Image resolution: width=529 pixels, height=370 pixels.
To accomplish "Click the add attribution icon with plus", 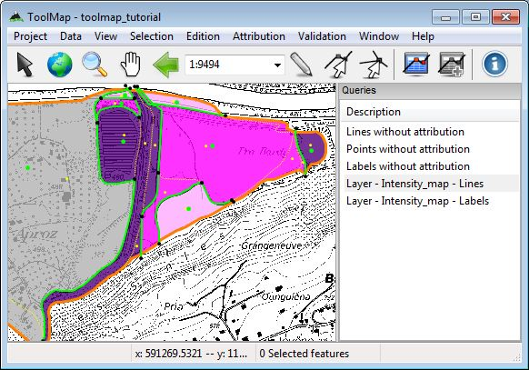I will (x=452, y=64).
